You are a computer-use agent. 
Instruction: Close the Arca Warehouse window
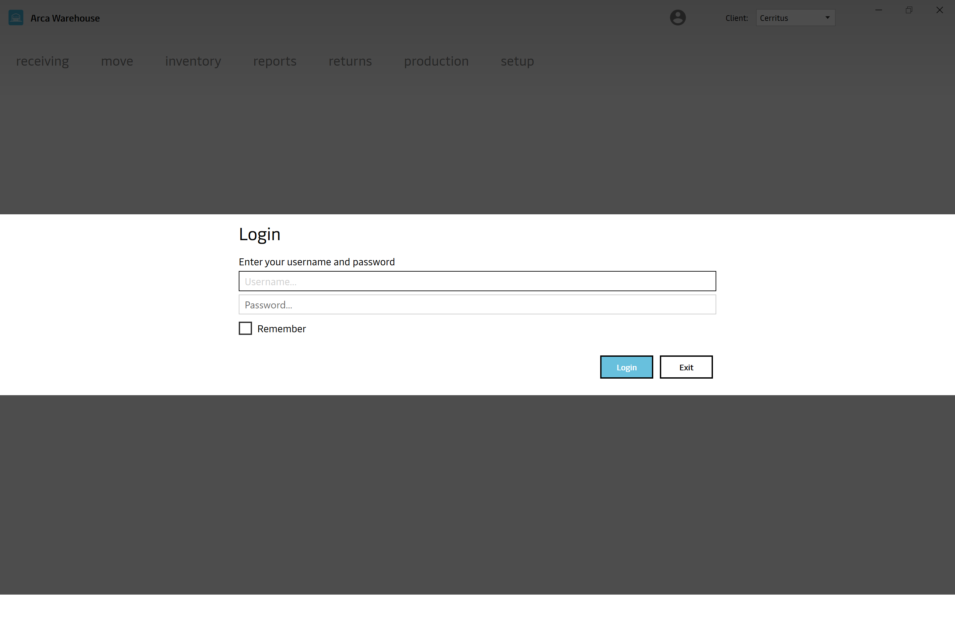(939, 10)
